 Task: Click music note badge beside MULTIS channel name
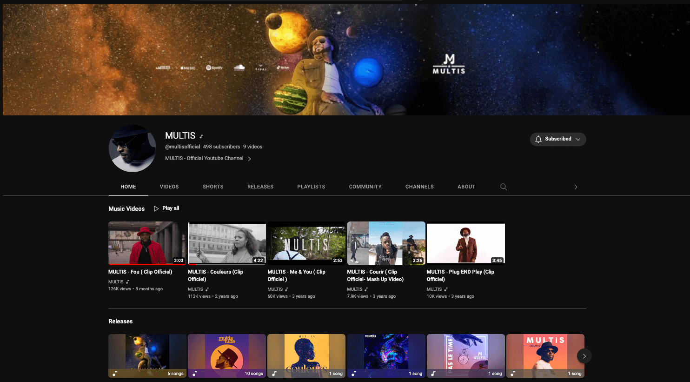coord(201,136)
